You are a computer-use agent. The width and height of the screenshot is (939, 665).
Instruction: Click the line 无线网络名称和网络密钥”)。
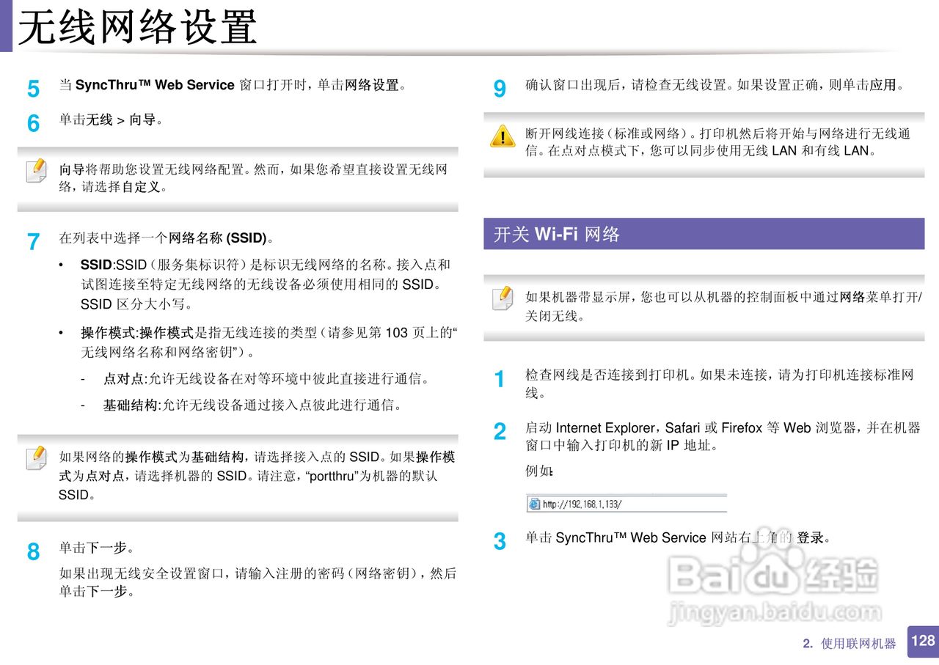168,353
